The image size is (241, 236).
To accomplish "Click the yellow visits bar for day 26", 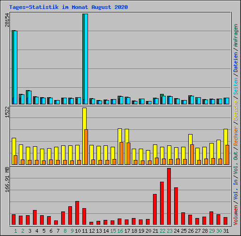I will [190, 150].
